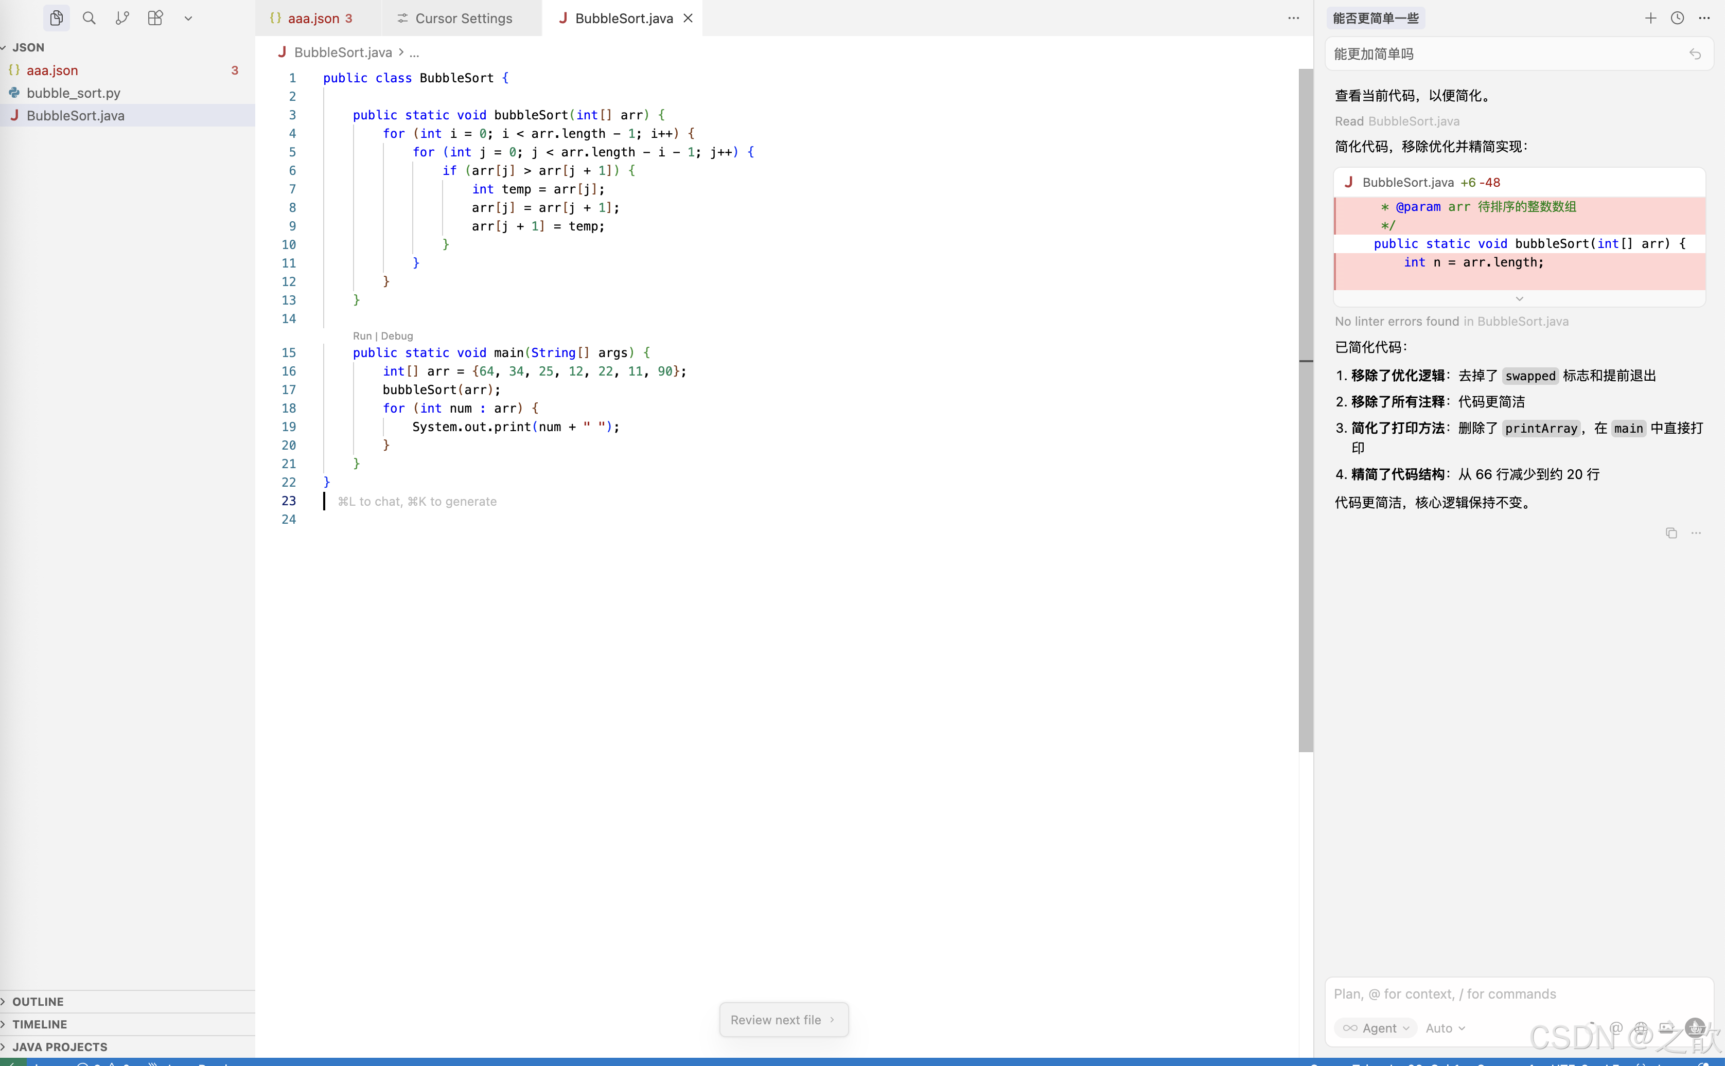
Task: Switch to the aaa.json tab
Action: pyautogui.click(x=312, y=19)
